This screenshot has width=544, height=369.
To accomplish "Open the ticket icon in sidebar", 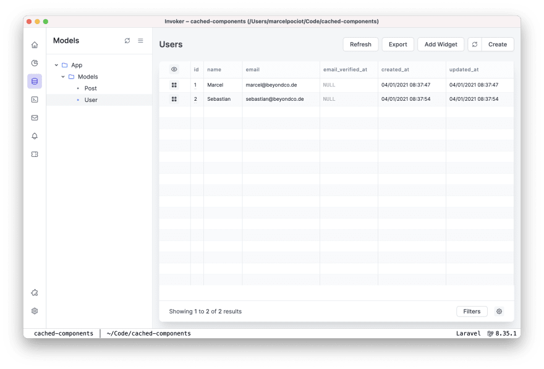I will 35,155.
